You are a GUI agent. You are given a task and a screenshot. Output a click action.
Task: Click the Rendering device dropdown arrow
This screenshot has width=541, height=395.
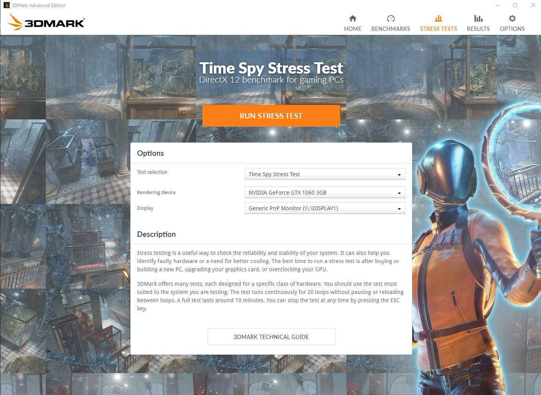(x=399, y=193)
